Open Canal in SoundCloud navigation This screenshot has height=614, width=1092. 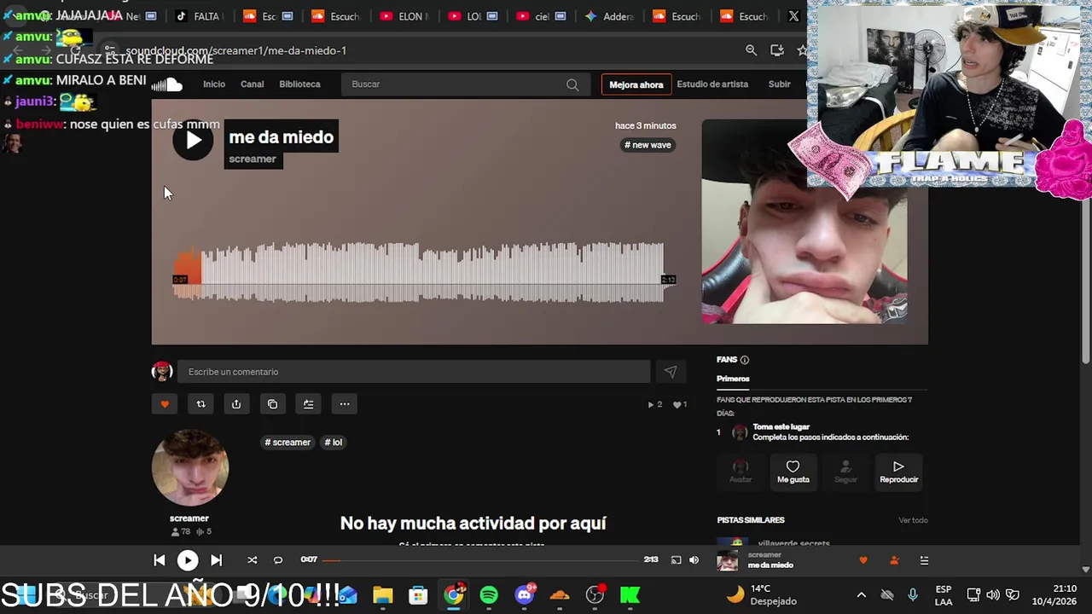[253, 84]
